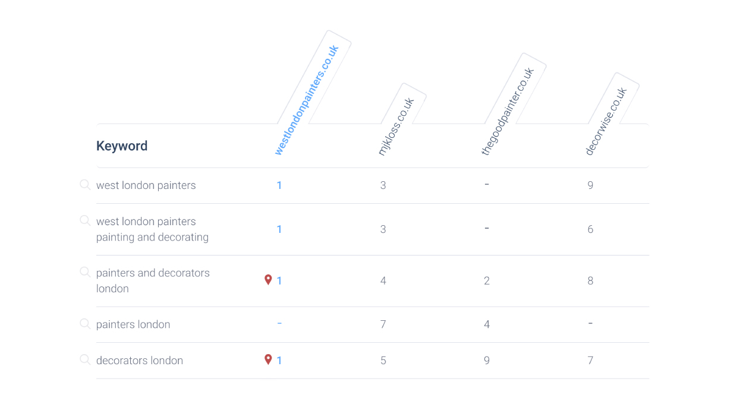This screenshot has width=740, height=404.
Task: Open keyword 'painters and decorators london'
Action: click(153, 280)
